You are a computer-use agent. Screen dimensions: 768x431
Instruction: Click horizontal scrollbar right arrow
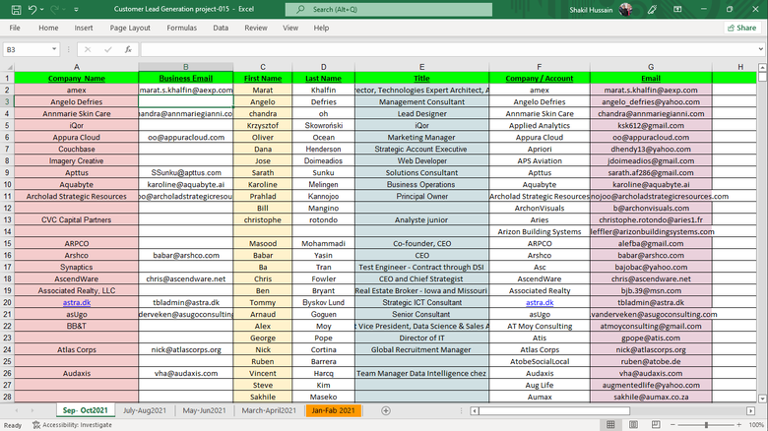click(750, 411)
